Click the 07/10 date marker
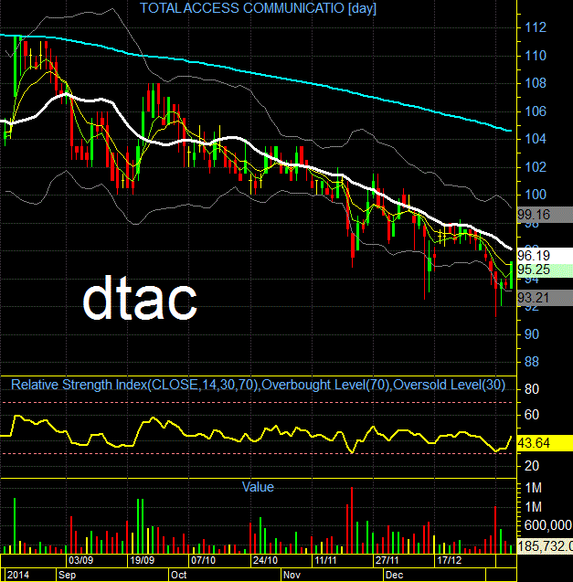573x582 pixels. coord(203,560)
